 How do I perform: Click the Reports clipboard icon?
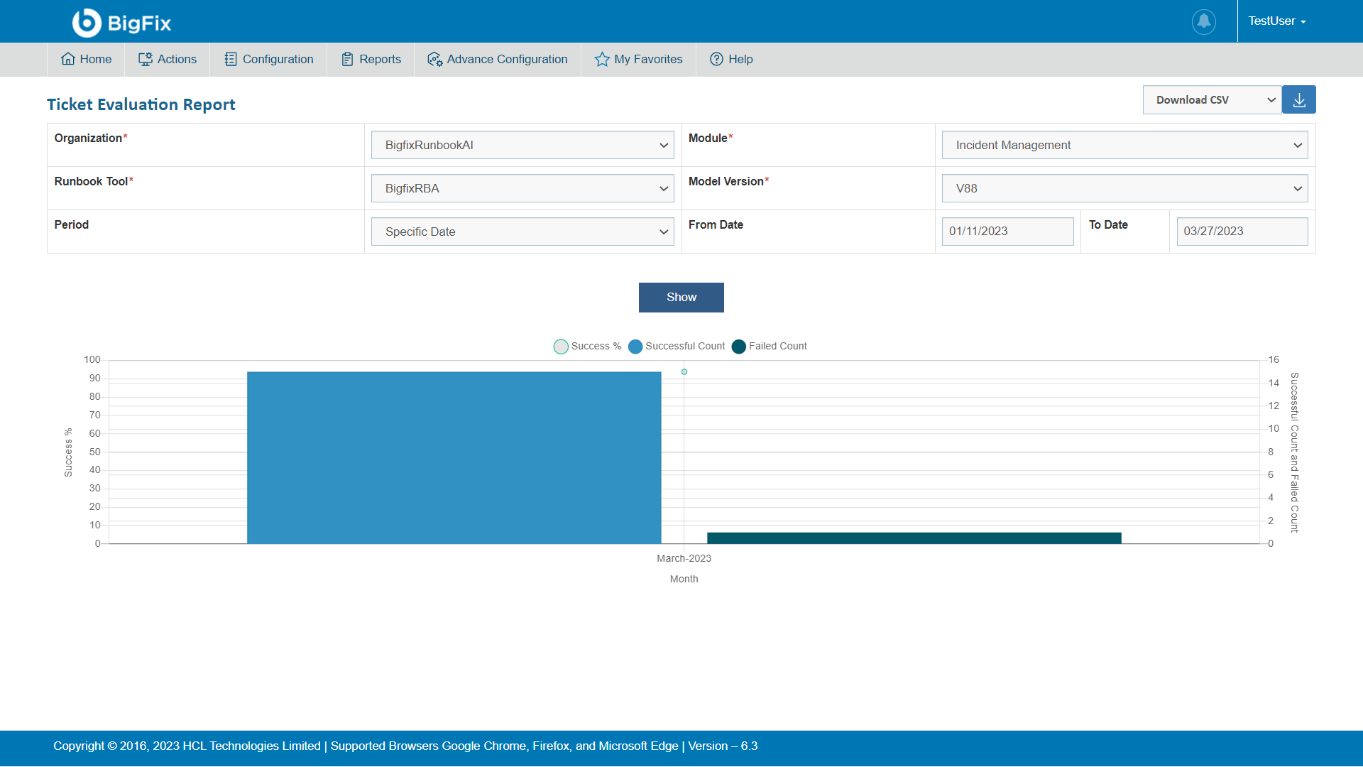coord(347,59)
